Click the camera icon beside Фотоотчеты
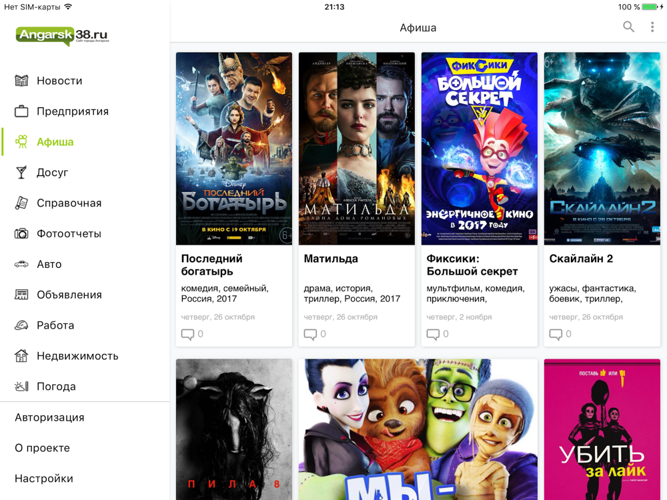 coord(21,233)
